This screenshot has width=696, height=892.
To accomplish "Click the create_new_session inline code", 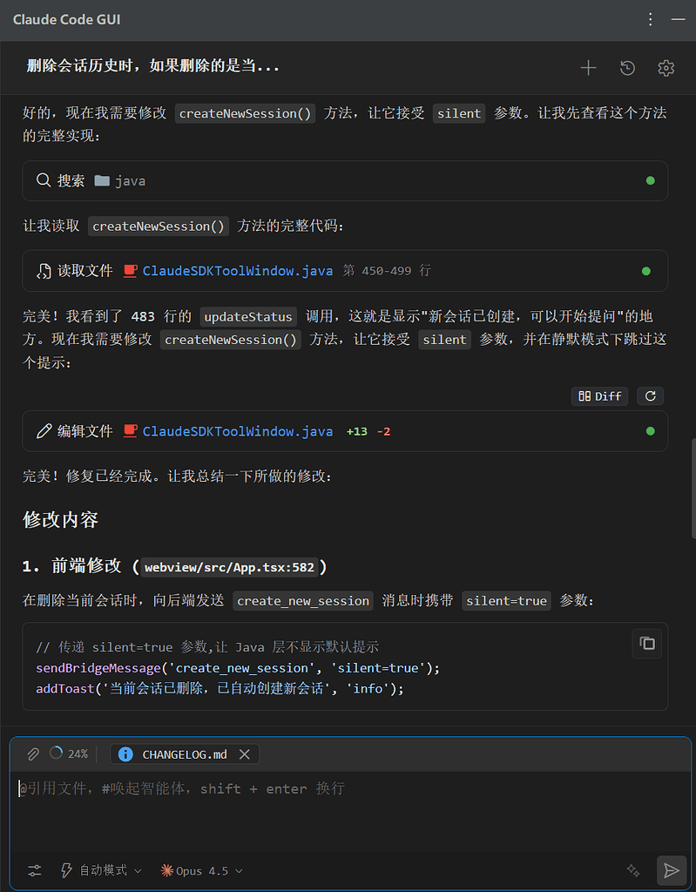I will coord(303,601).
